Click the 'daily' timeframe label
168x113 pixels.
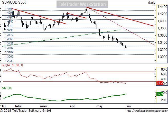pos(152,2)
